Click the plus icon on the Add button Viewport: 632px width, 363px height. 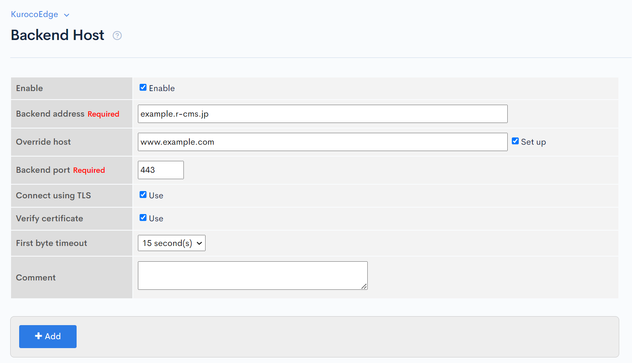pyautogui.click(x=39, y=336)
